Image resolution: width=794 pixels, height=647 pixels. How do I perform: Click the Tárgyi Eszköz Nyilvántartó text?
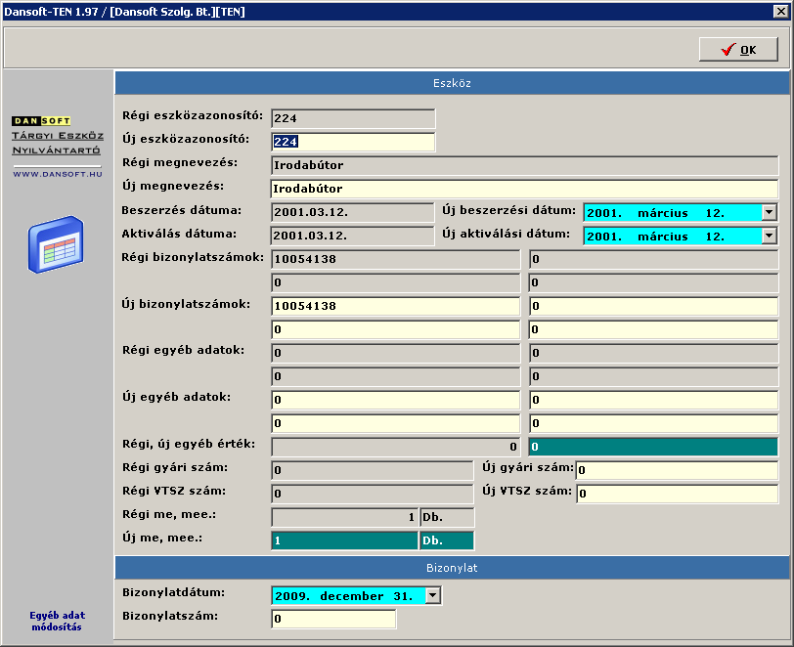tap(58, 143)
